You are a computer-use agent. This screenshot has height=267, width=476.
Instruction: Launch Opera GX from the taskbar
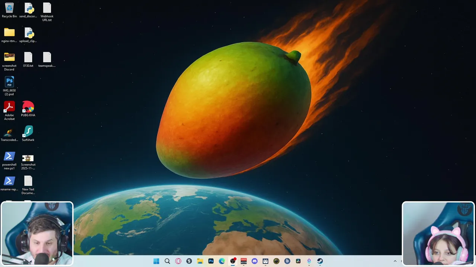pos(178,261)
